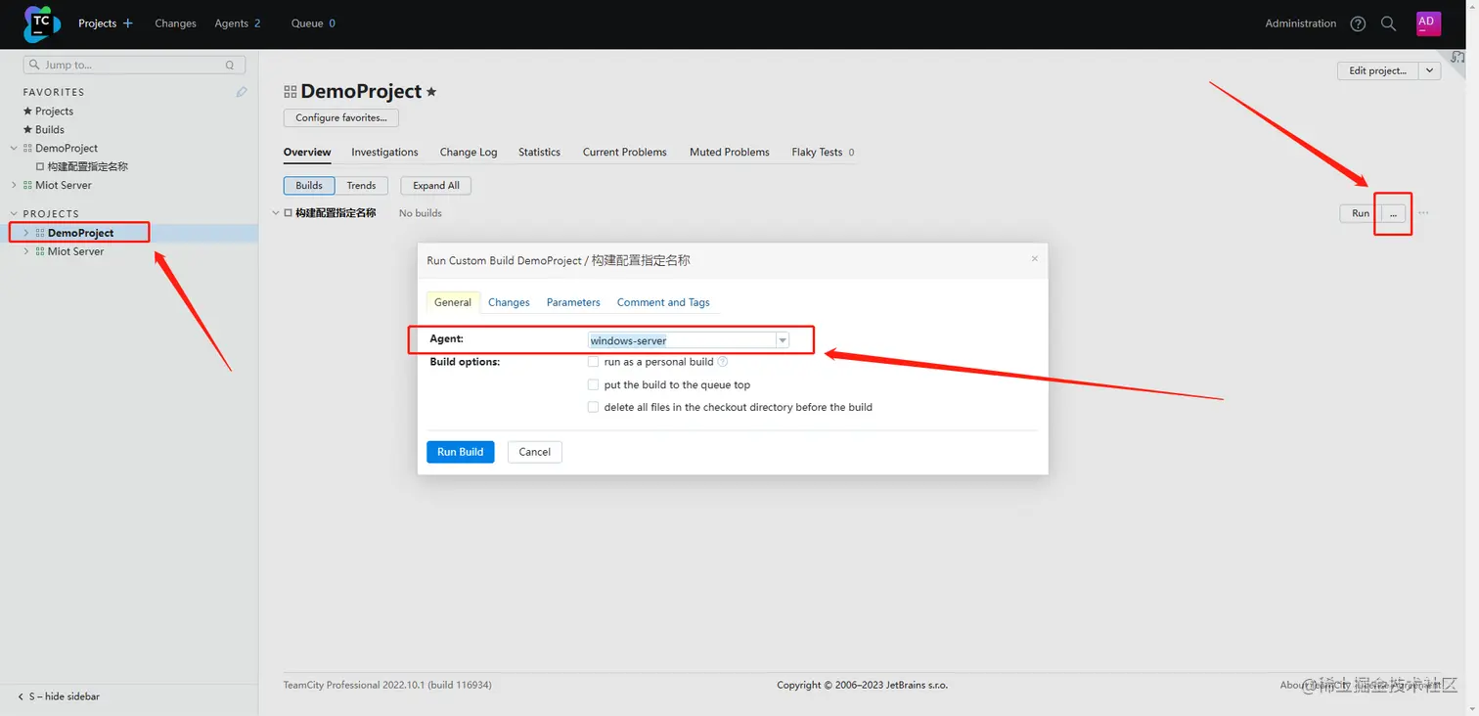The image size is (1479, 716).
Task: Collapse the 构建配置指定名称 build row chevron
Action: (275, 213)
